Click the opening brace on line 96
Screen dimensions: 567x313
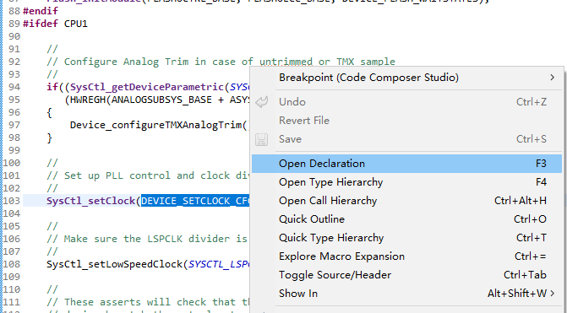pos(49,113)
